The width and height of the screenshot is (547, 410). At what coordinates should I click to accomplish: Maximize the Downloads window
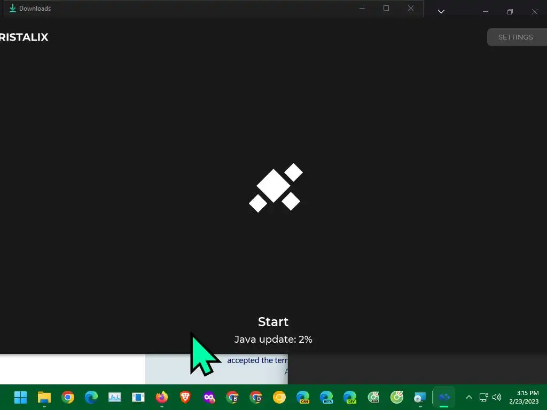[x=386, y=8]
